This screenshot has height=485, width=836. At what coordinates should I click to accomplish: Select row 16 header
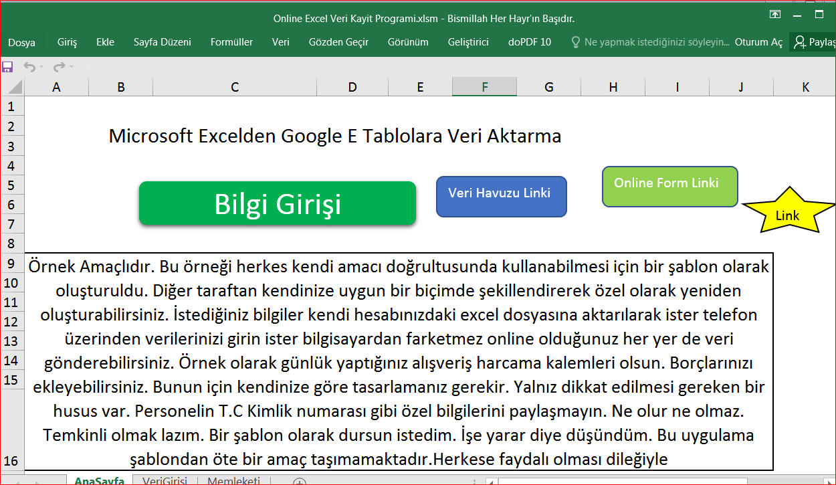[x=12, y=430]
